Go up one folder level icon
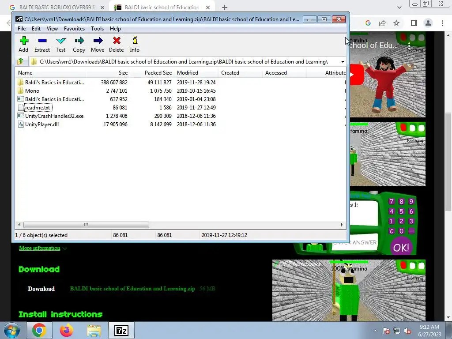The height and width of the screenshot is (339, 452). (20, 61)
